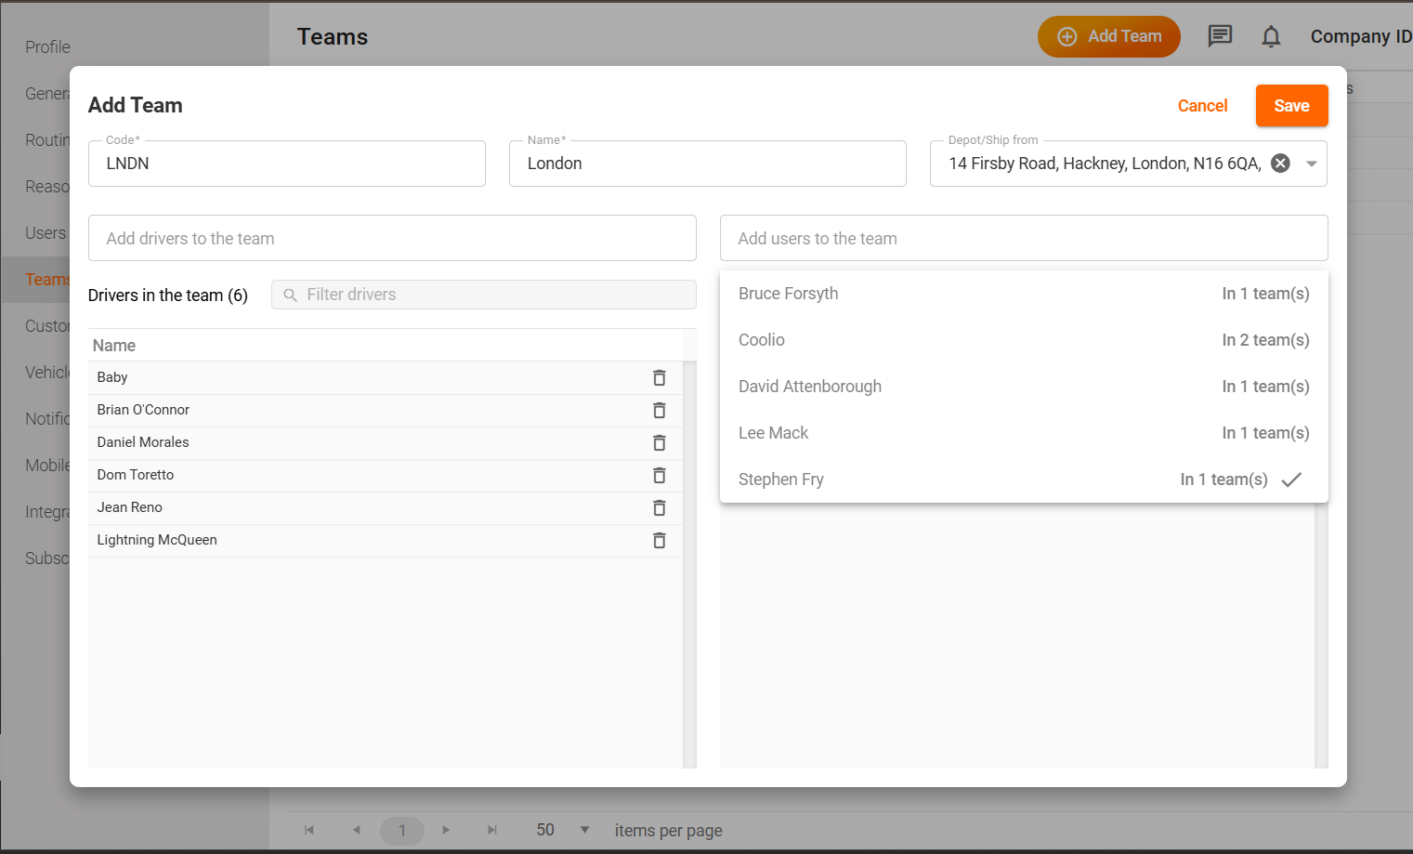
Task: Open the Profile section in the sidebar
Action: click(x=46, y=46)
